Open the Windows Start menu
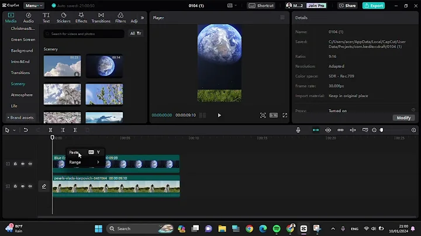 99,228
